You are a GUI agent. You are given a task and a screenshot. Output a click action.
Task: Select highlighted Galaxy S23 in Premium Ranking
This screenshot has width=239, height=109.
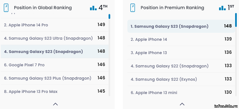(x=181, y=26)
